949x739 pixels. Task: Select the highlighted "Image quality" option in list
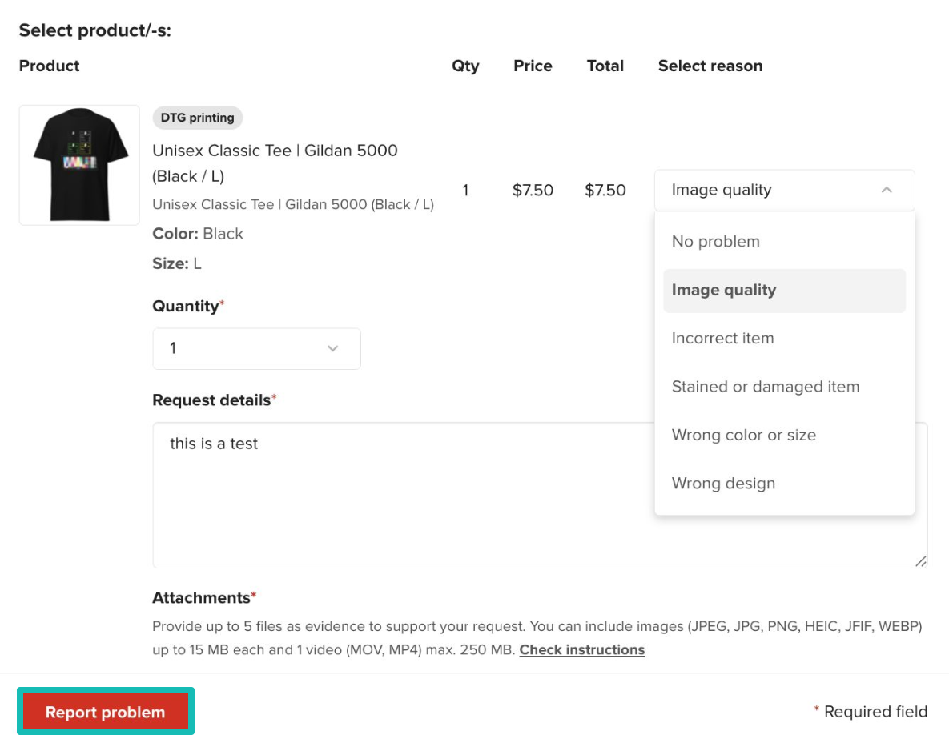(723, 290)
